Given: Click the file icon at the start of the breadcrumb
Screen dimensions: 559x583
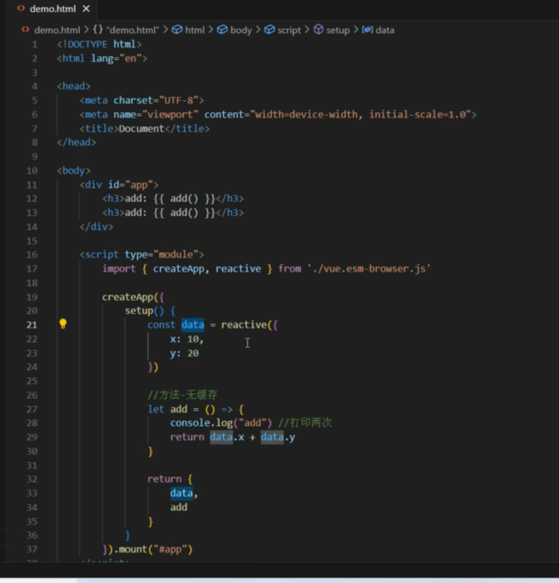Looking at the screenshot, I should (25, 30).
